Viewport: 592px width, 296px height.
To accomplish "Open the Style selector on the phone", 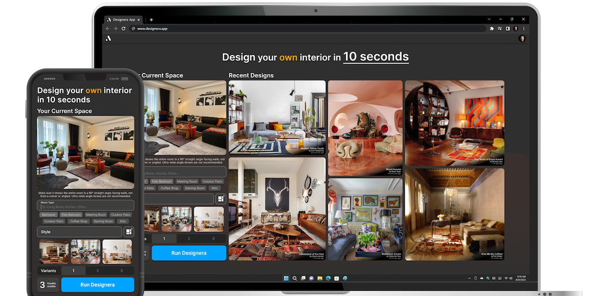I will (x=79, y=232).
